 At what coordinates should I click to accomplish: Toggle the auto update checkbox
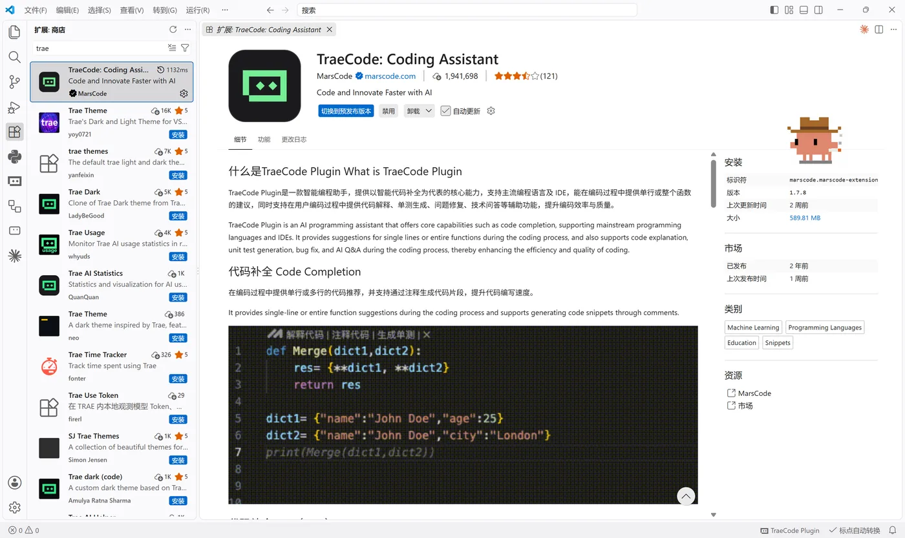pyautogui.click(x=445, y=111)
